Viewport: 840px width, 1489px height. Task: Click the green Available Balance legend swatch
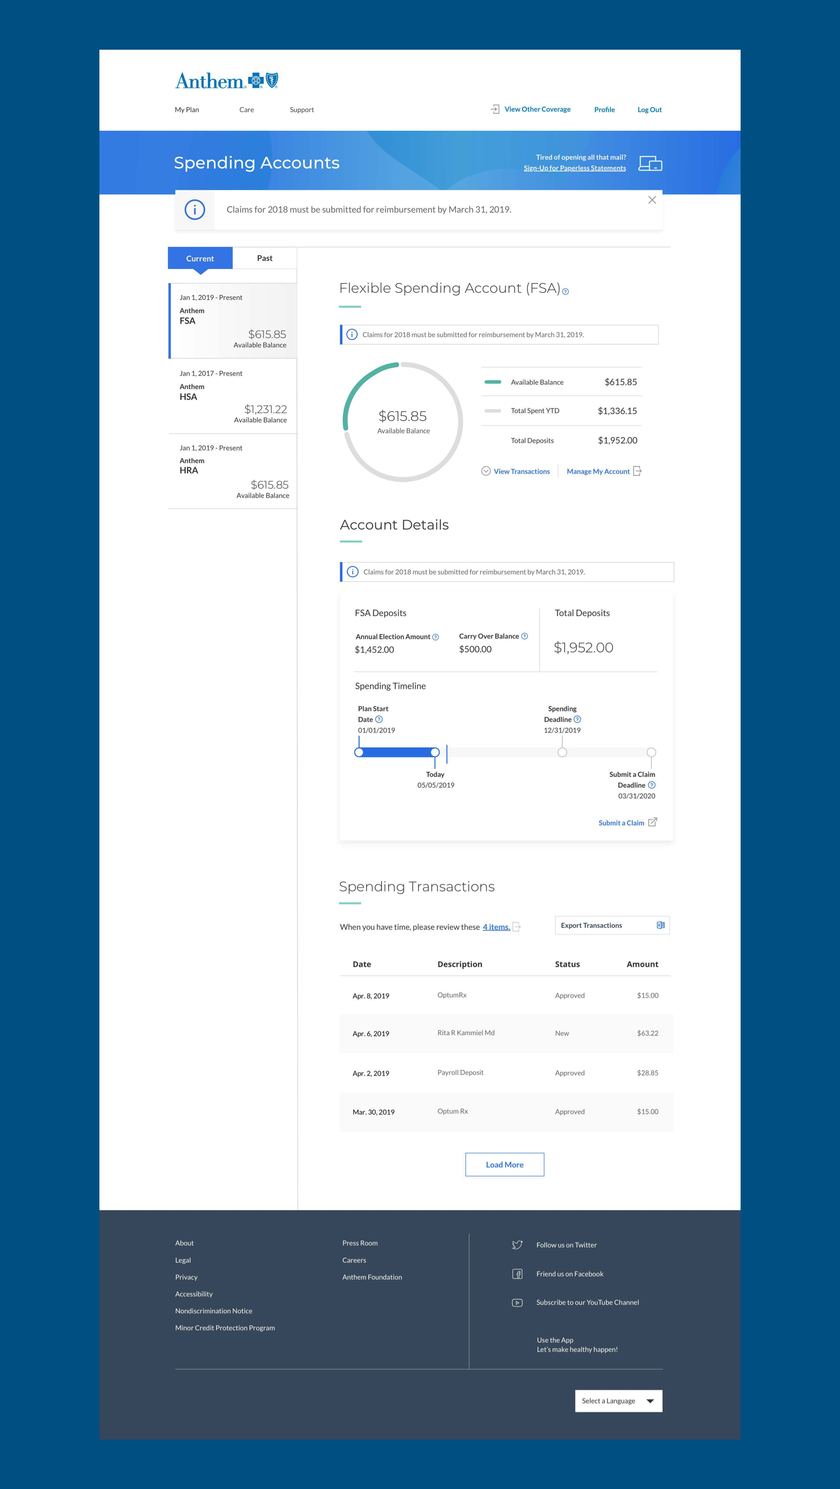[x=492, y=382]
